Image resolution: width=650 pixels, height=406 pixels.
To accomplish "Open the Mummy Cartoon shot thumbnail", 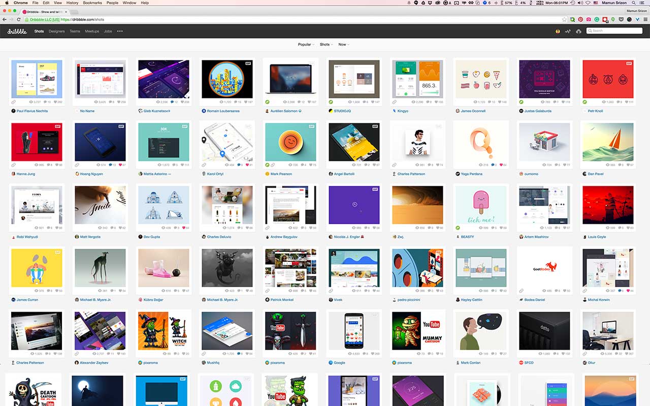I will [x=417, y=330].
